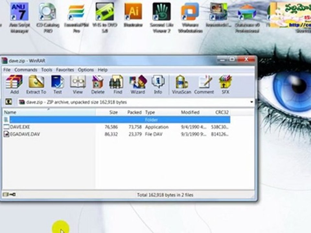Click the File DAV type cell

(154, 134)
